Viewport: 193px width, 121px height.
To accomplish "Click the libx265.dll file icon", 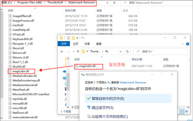I will 10,67.
